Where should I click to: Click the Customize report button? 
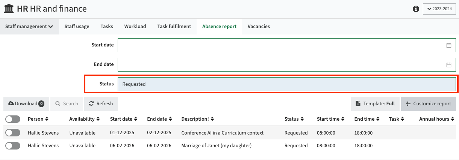click(428, 104)
